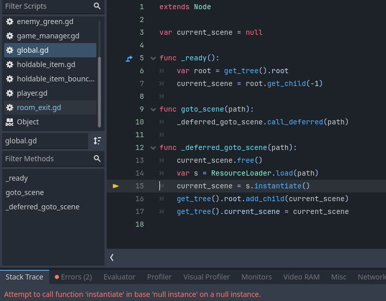Viewport: 386px width, 301px height.
Task: Click the Filter Methods search magnifier icon
Action: 97,159
